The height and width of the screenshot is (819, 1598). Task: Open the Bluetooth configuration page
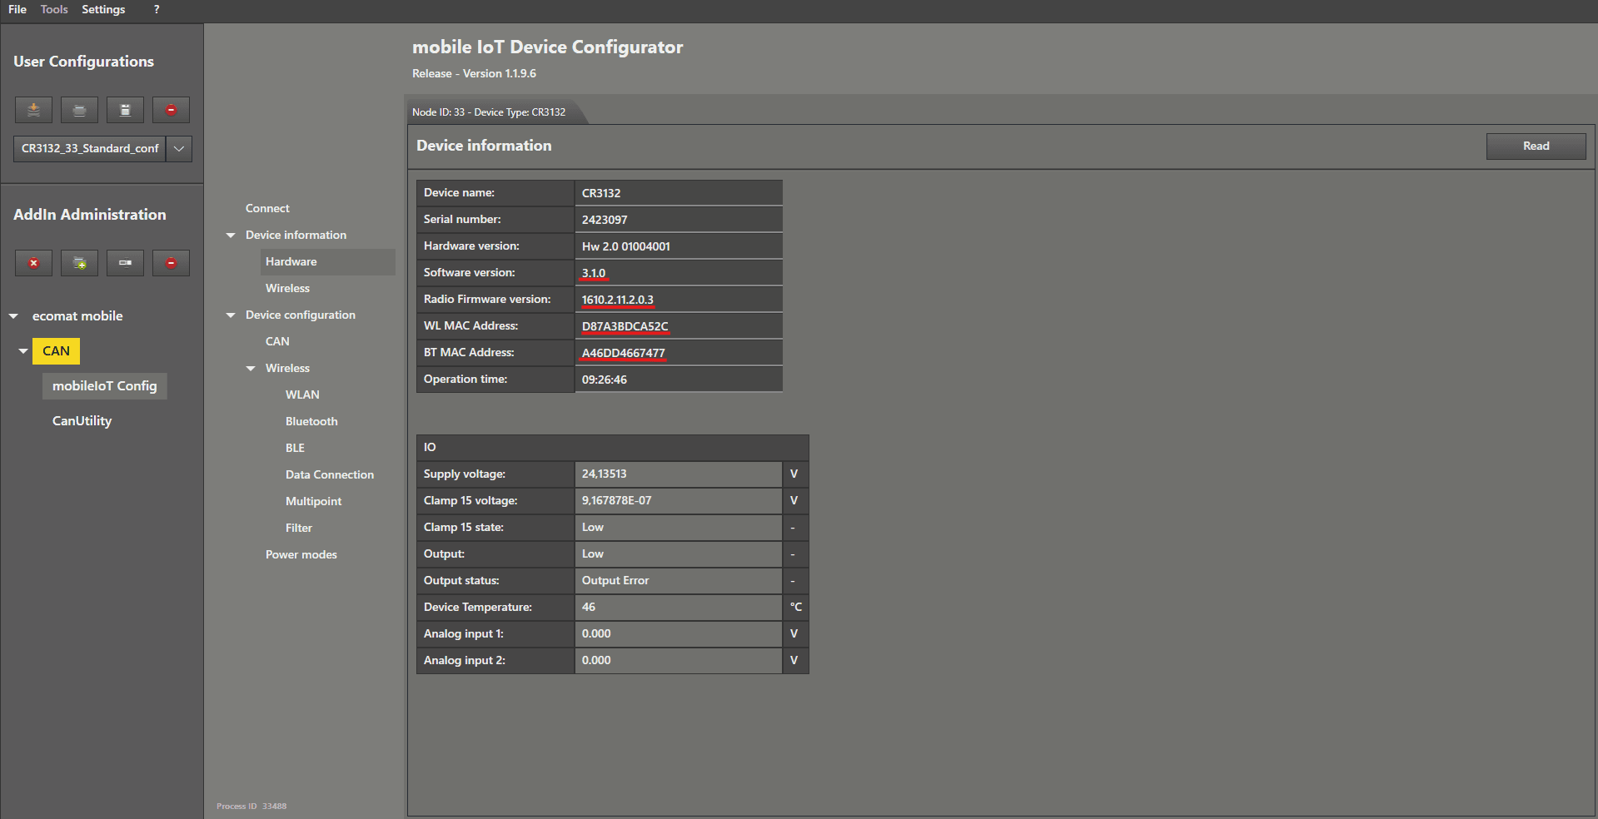pos(311,422)
